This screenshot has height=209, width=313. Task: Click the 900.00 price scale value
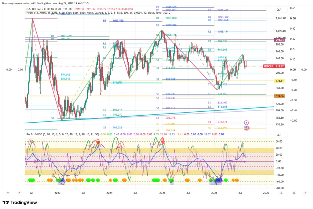pos(279,73)
